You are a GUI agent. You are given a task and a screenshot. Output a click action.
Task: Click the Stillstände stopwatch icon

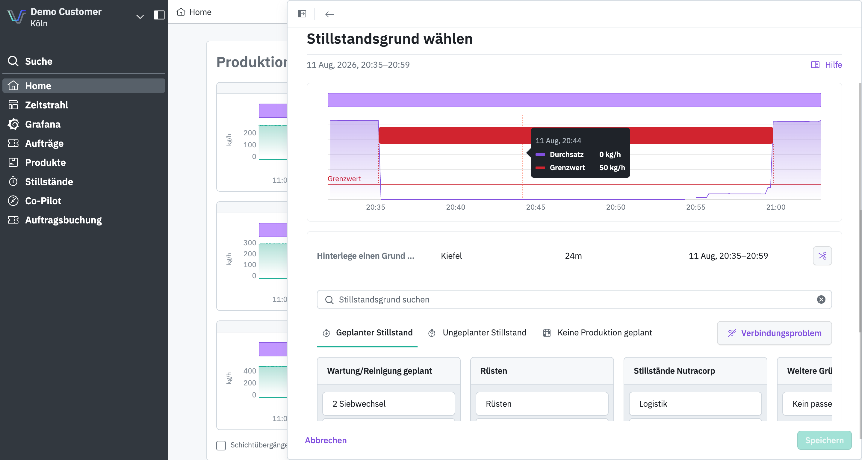(x=13, y=181)
